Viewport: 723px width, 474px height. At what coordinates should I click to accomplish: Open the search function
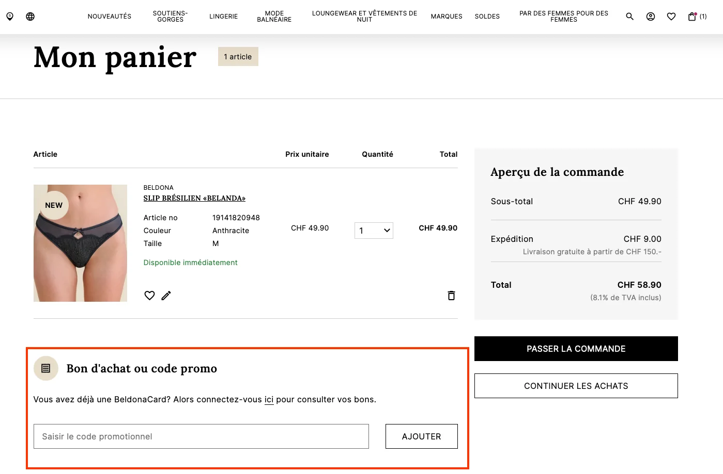pyautogui.click(x=629, y=16)
